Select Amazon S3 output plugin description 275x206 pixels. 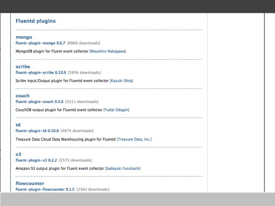tap(60, 169)
